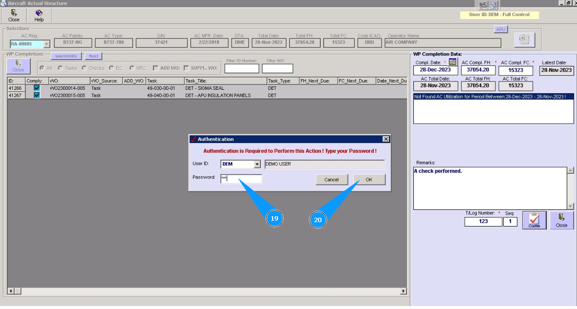Enable the SUPPL. WO checkbox
This screenshot has width=577, height=309.
point(186,68)
